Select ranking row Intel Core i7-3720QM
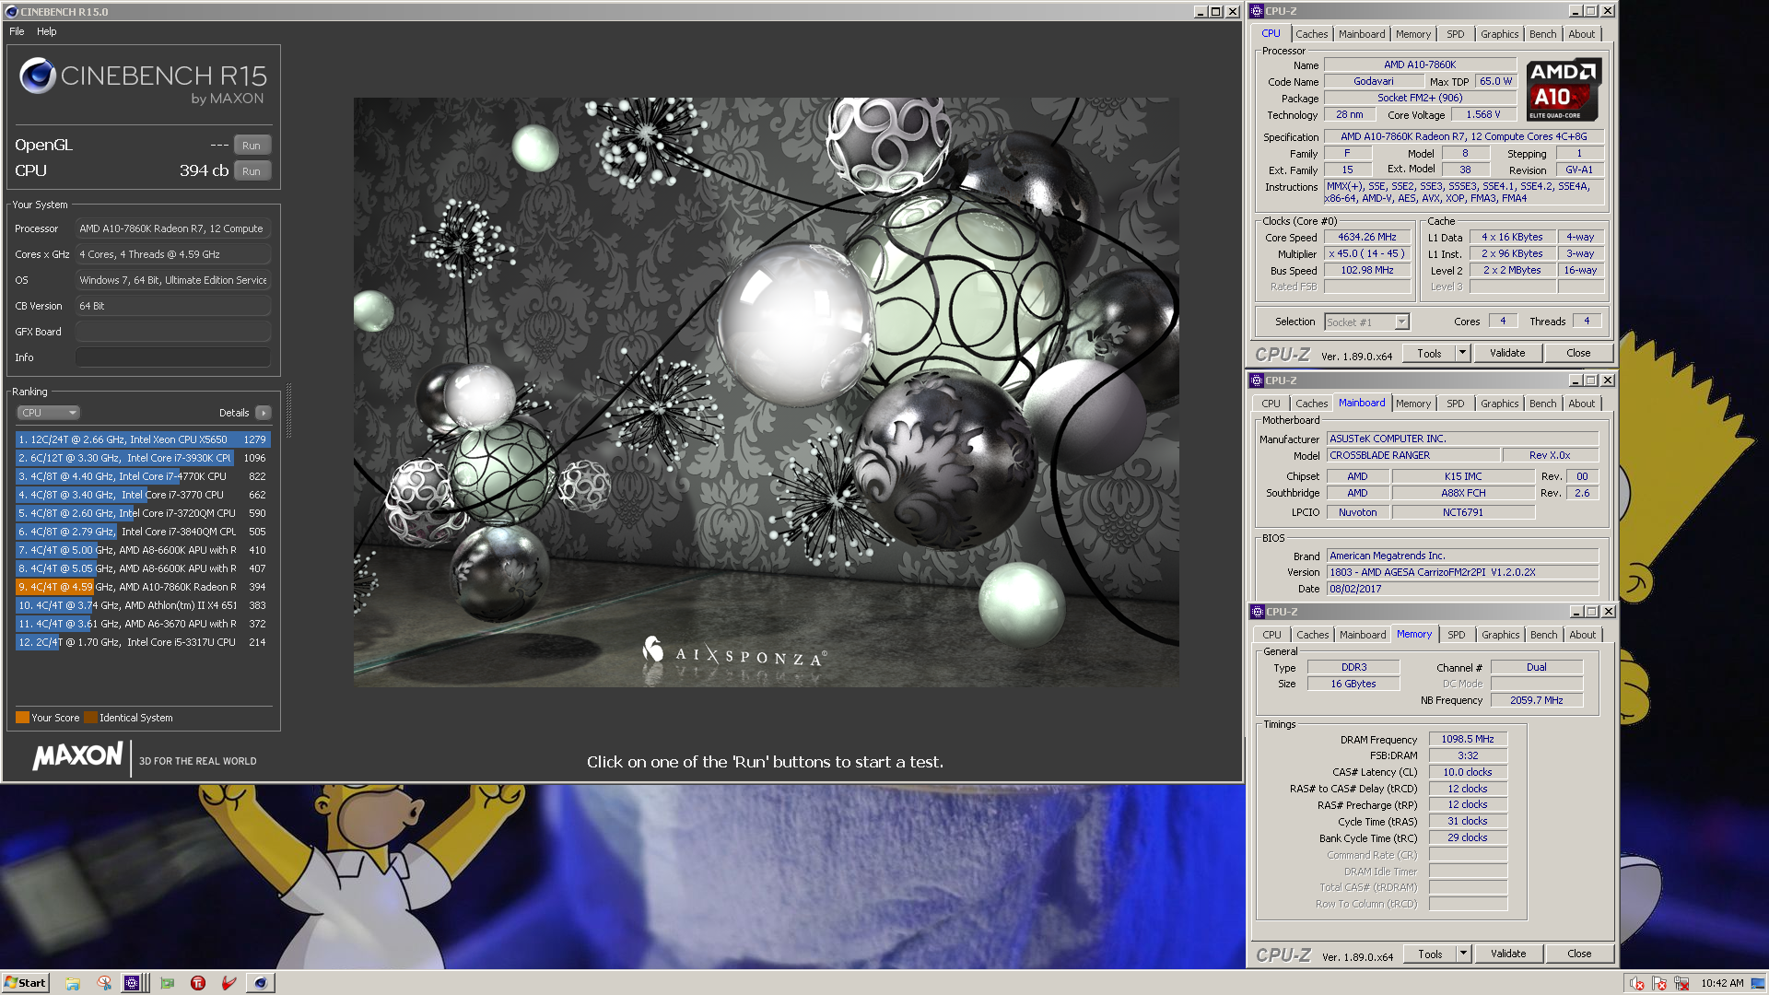1769x995 pixels. [x=143, y=513]
